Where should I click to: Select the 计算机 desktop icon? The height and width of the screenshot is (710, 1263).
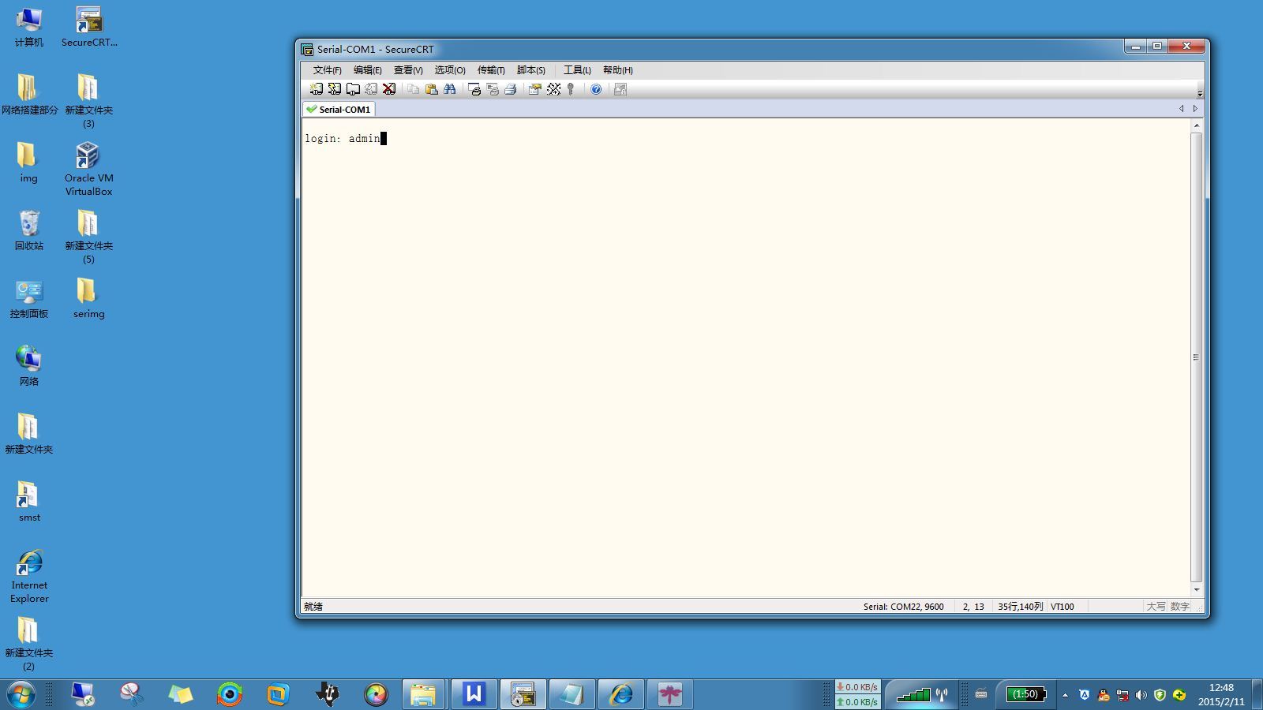coord(29,28)
